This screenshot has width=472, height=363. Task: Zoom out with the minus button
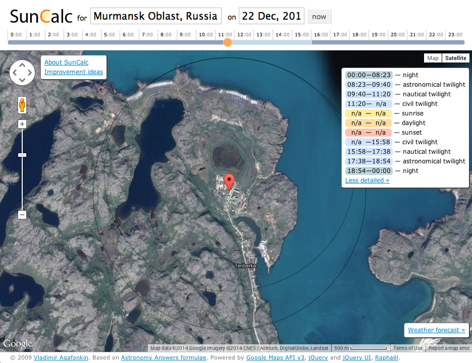pyautogui.click(x=22, y=215)
